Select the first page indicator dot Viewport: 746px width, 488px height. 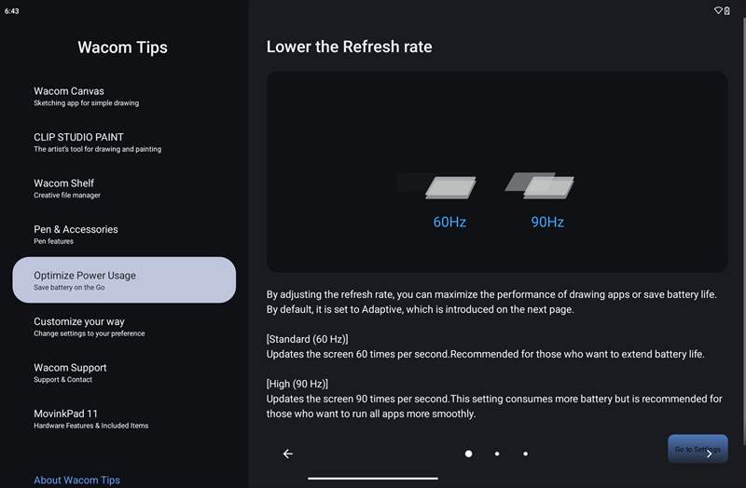pos(468,454)
